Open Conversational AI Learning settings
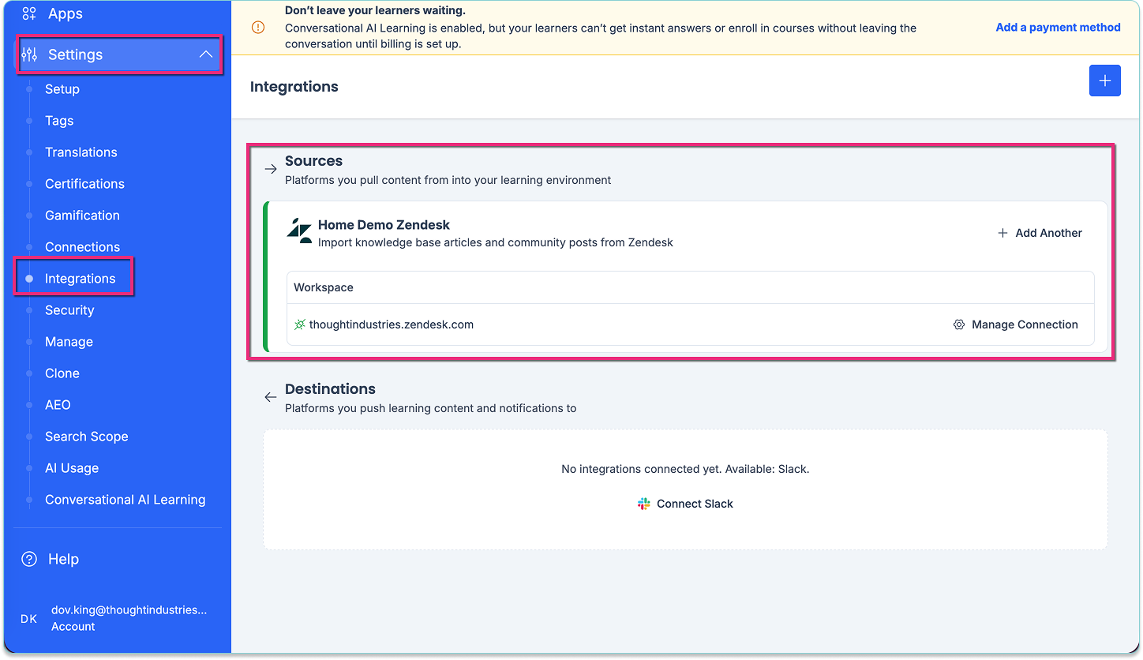The image size is (1143, 660). (125, 500)
